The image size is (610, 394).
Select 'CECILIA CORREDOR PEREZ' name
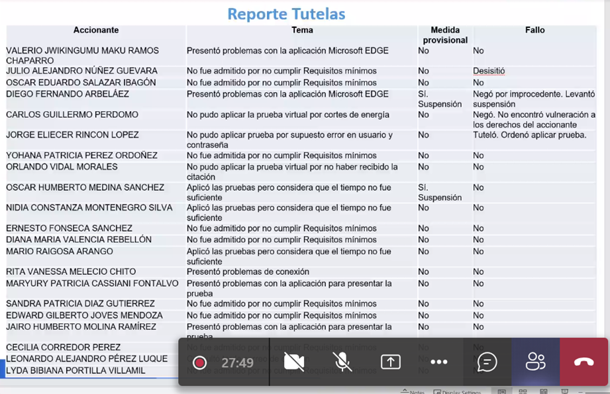tap(64, 347)
